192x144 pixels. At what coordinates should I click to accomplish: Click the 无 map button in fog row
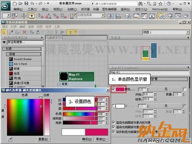166,106
